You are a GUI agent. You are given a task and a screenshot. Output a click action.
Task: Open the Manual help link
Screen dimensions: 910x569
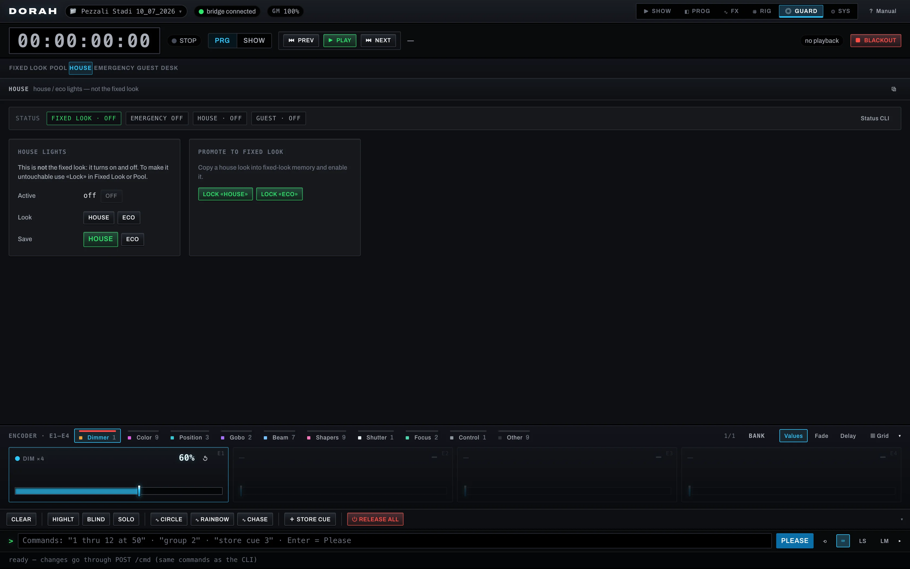883,11
